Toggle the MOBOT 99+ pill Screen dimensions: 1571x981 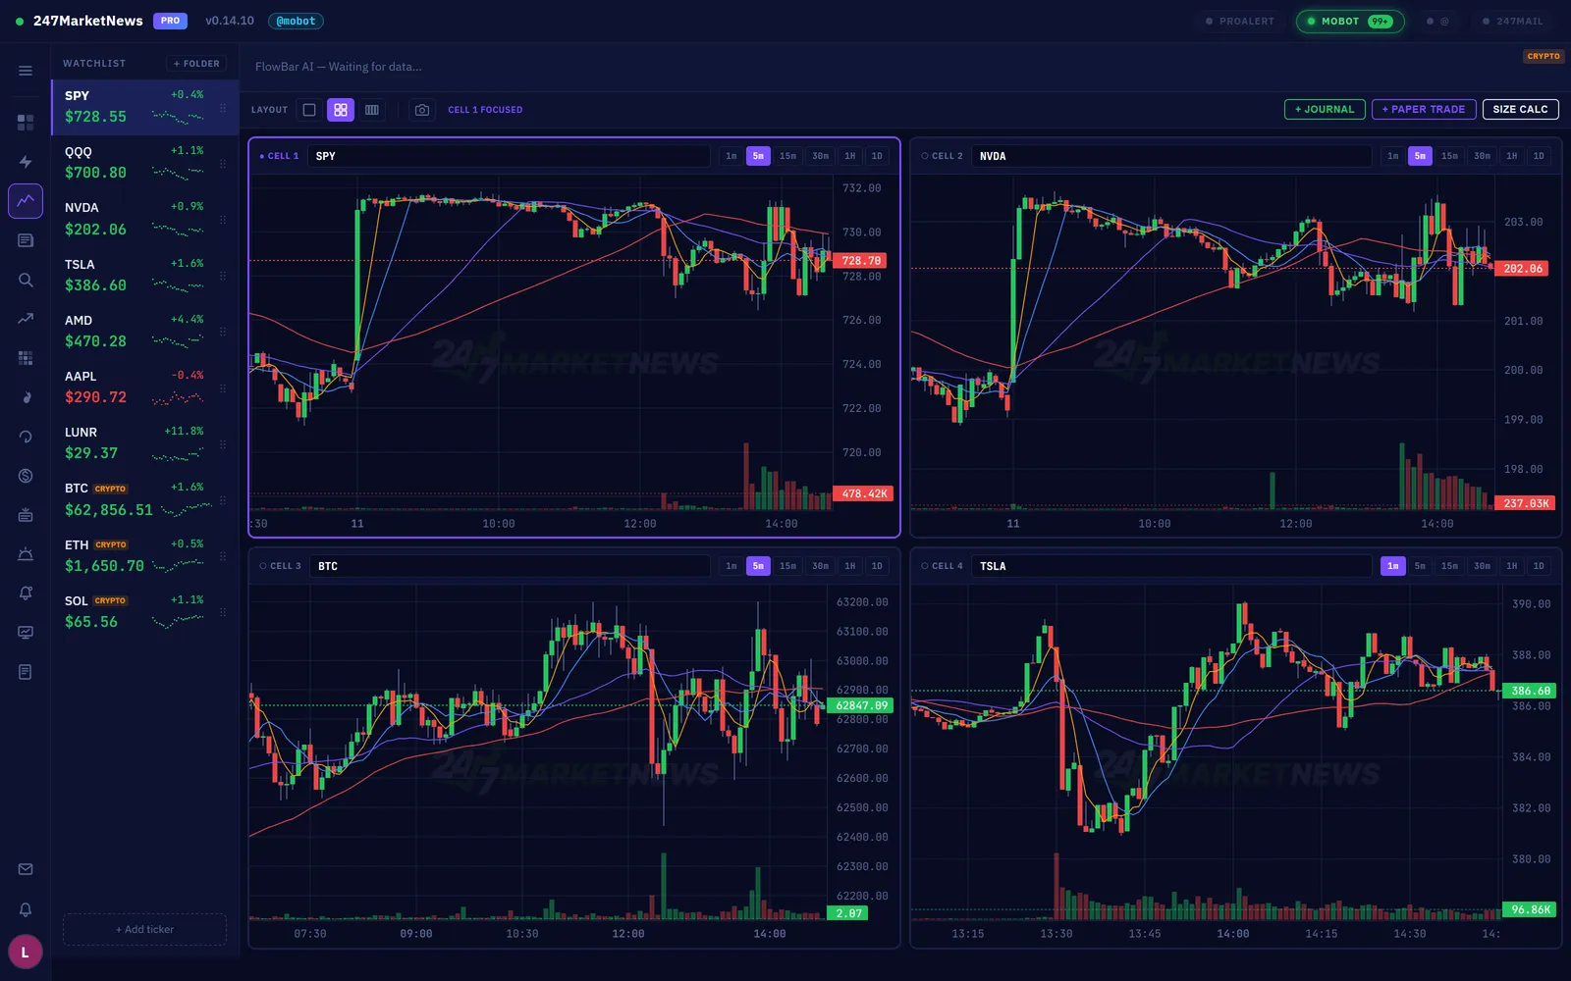[x=1350, y=21]
